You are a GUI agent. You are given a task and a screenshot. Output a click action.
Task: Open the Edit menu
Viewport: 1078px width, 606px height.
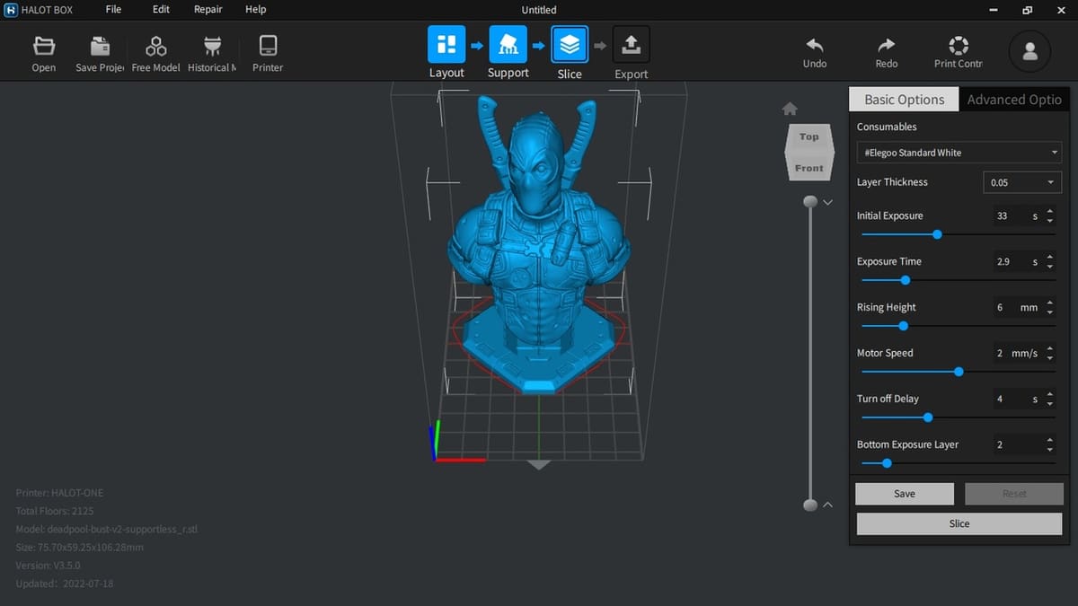tap(161, 9)
